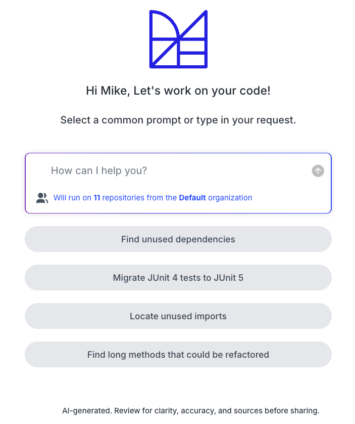The width and height of the screenshot is (355, 424).
Task: Click the bold 'Default' organization name
Action: pyautogui.click(x=192, y=198)
